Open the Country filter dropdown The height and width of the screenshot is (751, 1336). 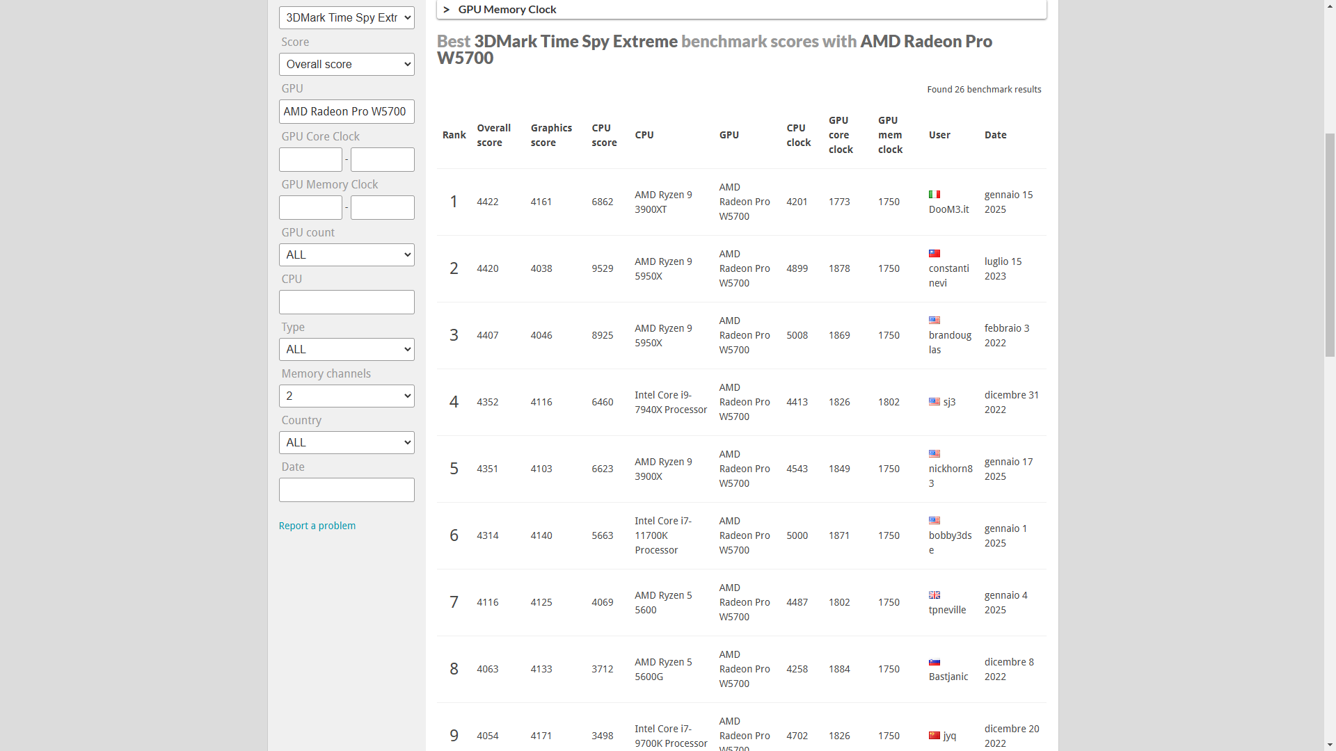[347, 442]
